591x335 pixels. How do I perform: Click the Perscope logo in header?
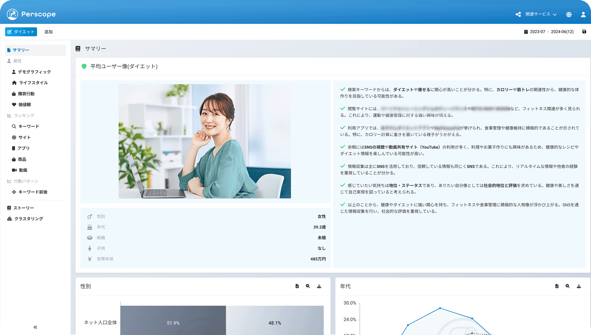coord(31,14)
